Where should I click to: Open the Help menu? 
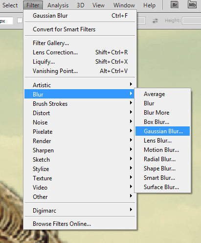149,5
